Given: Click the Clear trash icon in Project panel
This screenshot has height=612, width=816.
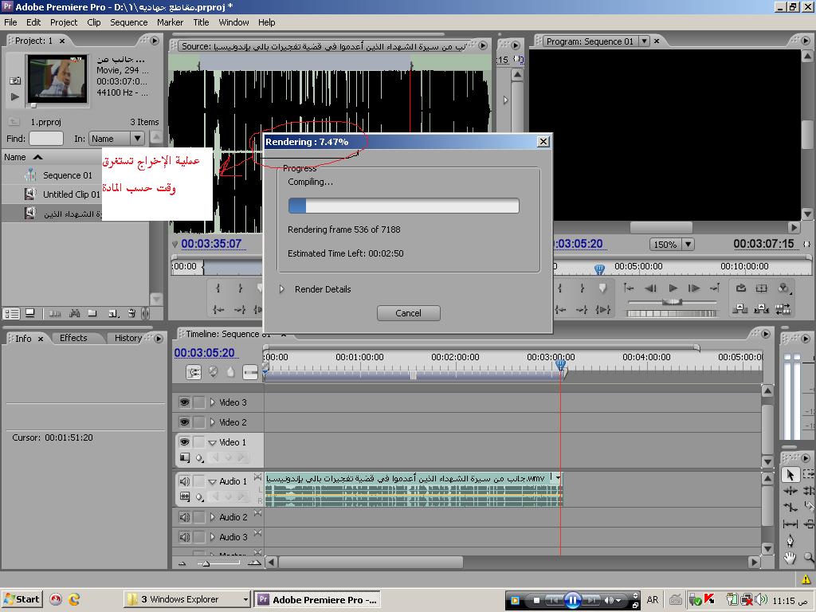Looking at the screenshot, I should point(131,314).
